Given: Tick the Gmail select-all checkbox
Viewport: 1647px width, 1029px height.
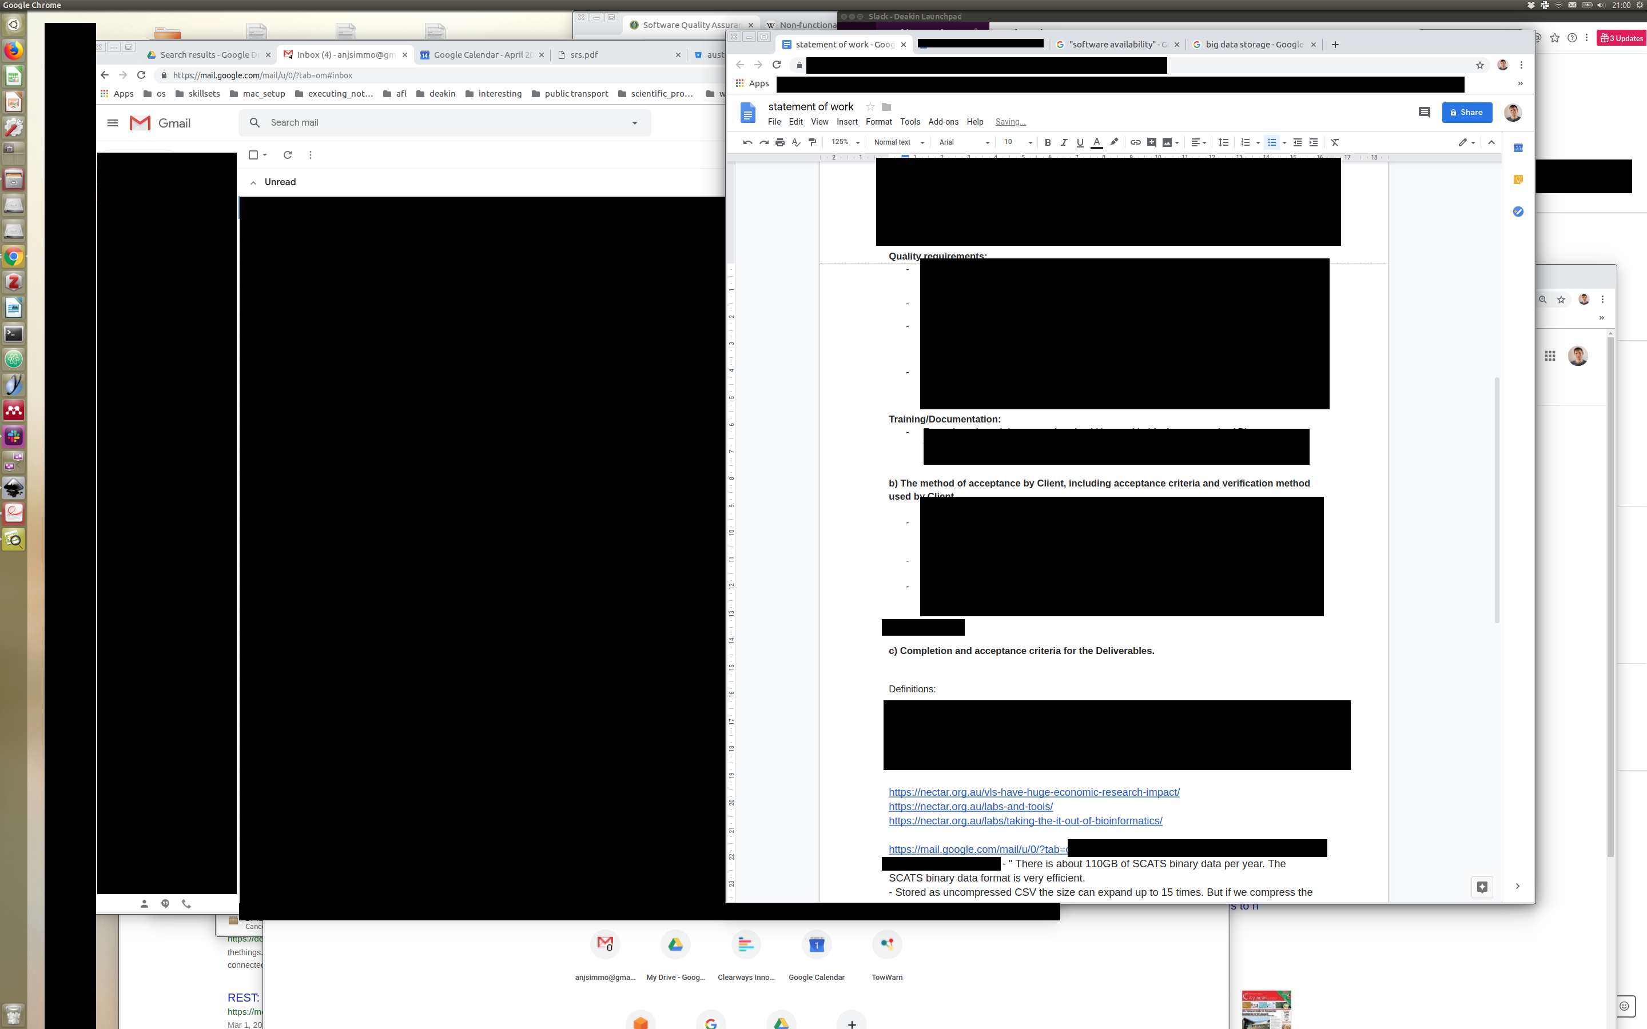Looking at the screenshot, I should pyautogui.click(x=253, y=154).
